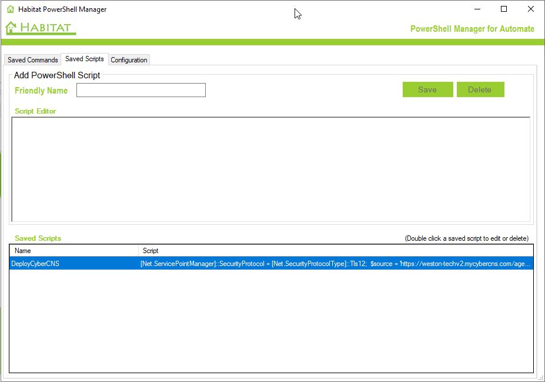Click the Friendly Name label
The width and height of the screenshot is (545, 382).
coord(41,90)
